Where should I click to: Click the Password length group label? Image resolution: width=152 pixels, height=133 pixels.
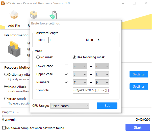[x=46, y=33]
